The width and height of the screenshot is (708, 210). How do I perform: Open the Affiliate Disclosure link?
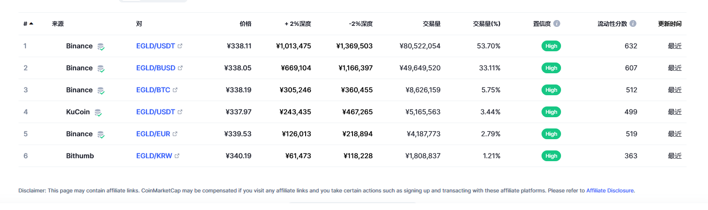(x=610, y=190)
